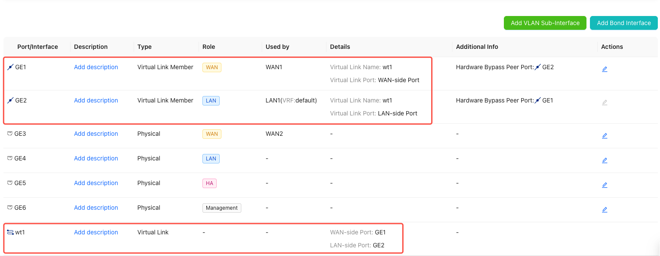The image size is (660, 256).
Task: Edit the GE1 interface with pencil icon
Action: click(605, 69)
